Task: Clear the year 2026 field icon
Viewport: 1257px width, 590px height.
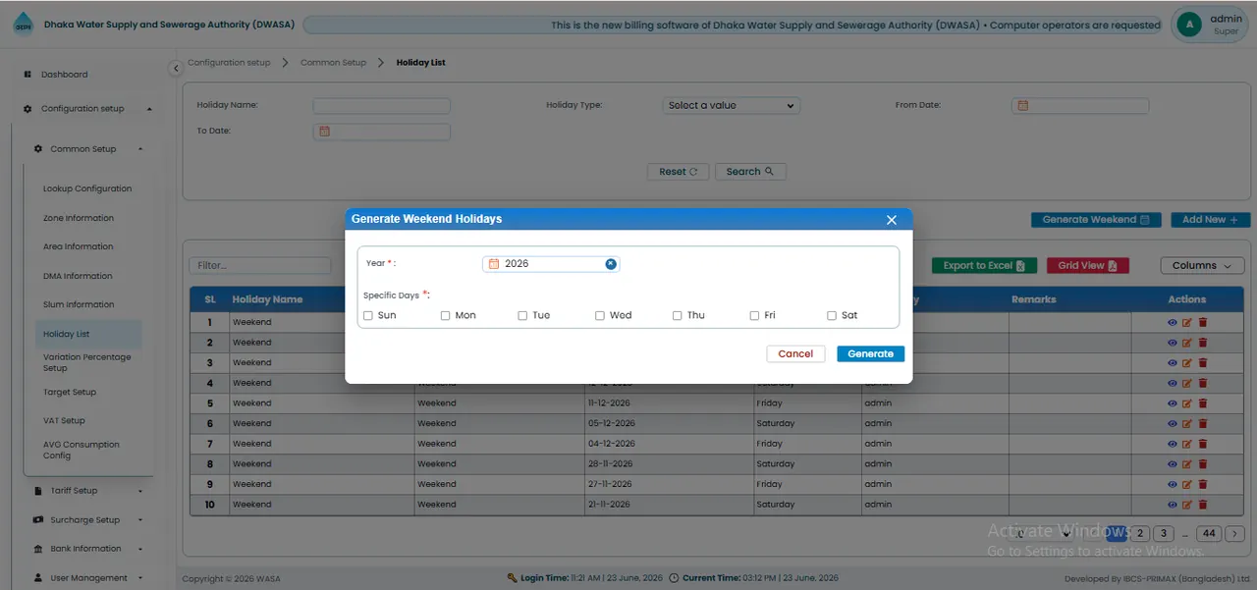Action: pos(611,264)
